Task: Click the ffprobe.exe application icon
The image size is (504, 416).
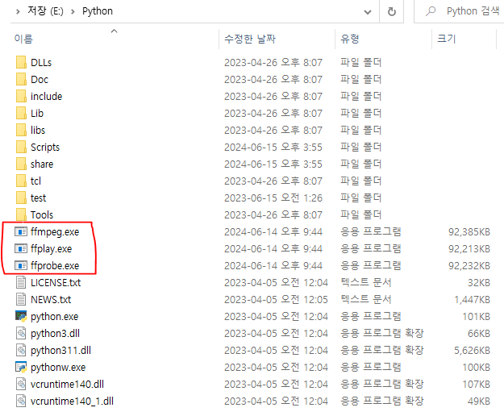Action: click(x=21, y=266)
